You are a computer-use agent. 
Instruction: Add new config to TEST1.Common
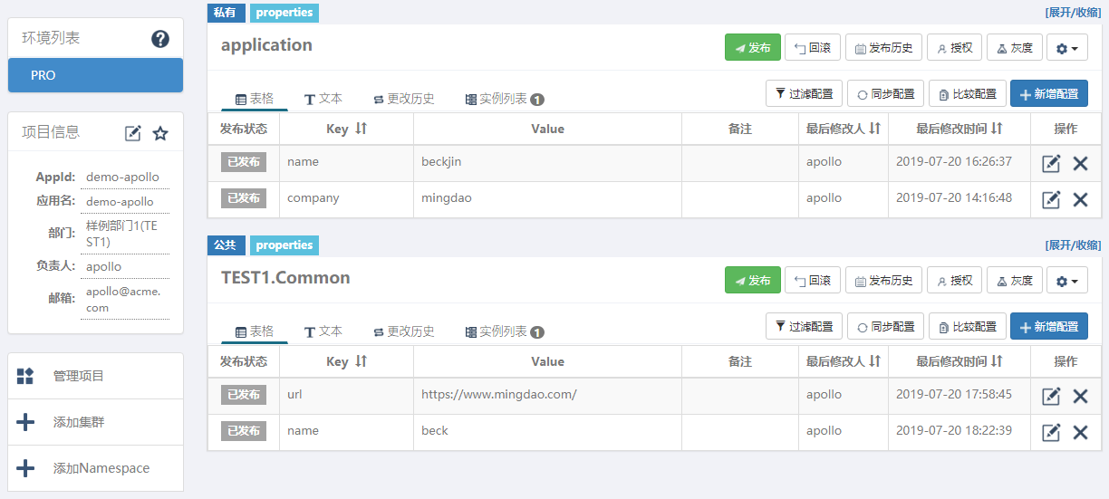[x=1048, y=326]
